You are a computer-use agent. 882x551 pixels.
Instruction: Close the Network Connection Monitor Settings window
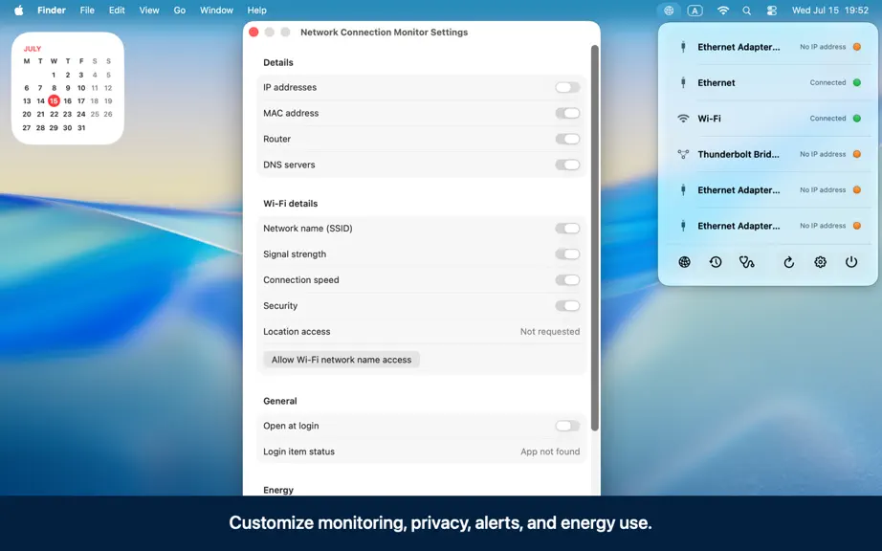(x=254, y=33)
